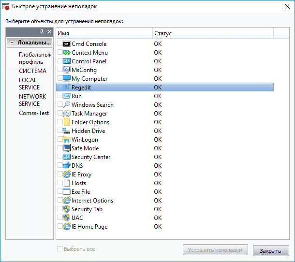The height and width of the screenshot is (262, 295).
Task: Click the IE Home Page icon
Action: [67, 227]
